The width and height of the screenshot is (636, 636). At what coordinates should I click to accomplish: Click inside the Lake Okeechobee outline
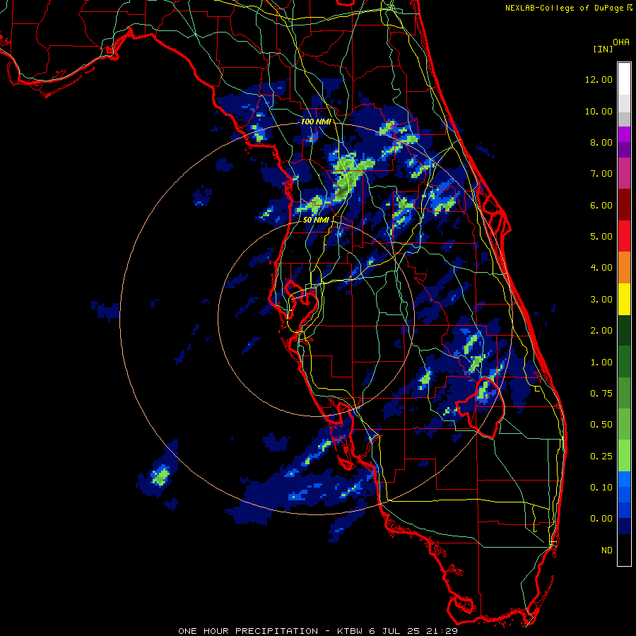click(483, 410)
